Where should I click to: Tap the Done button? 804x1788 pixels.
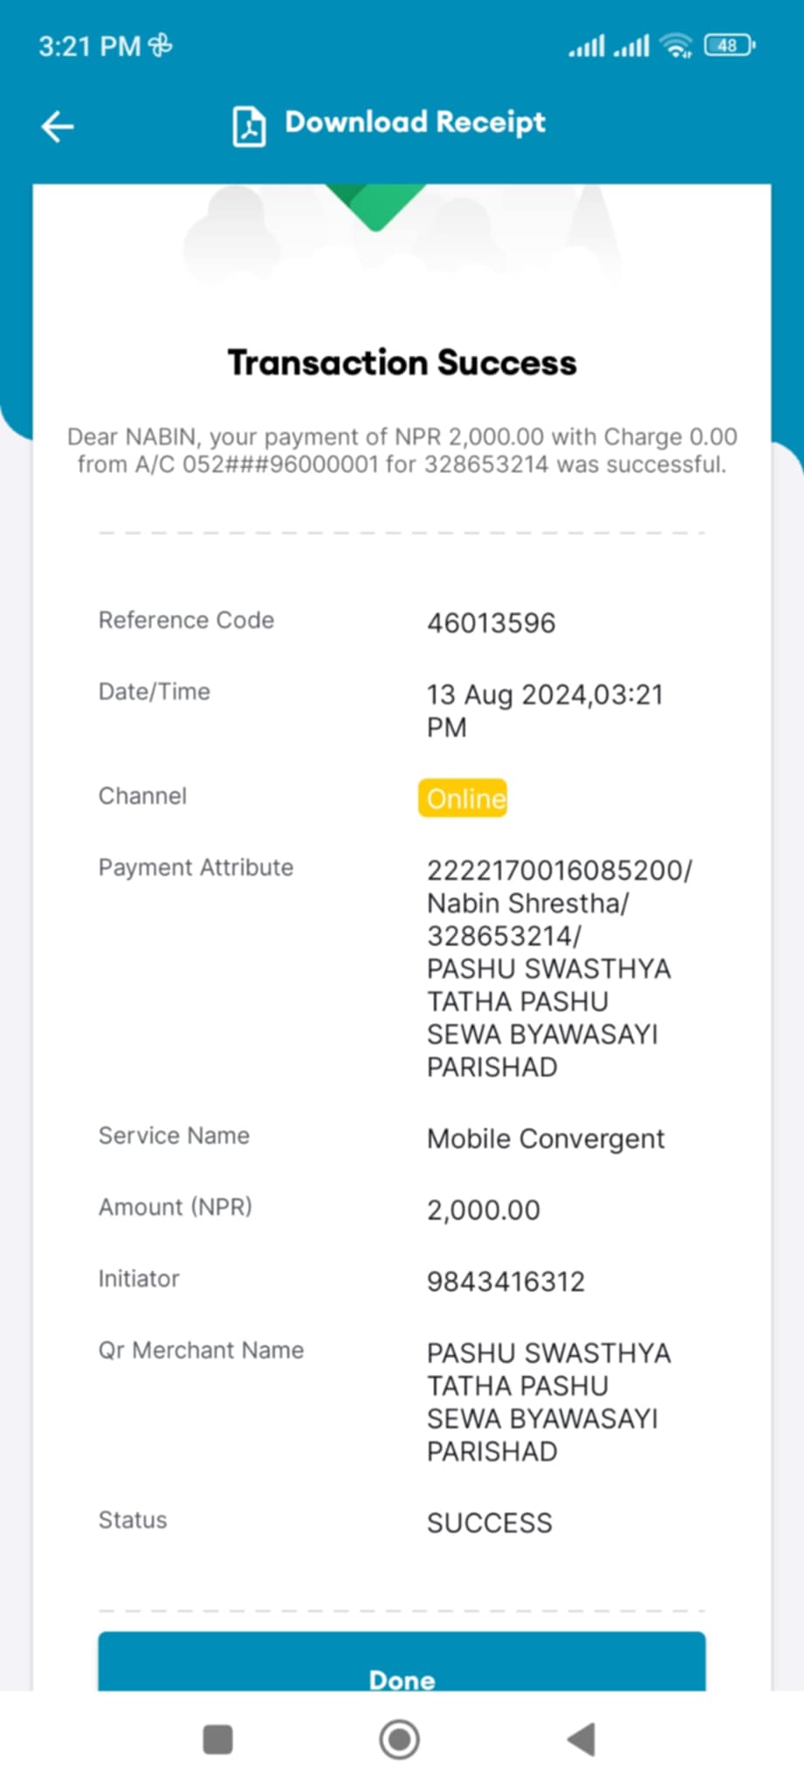[x=402, y=1662]
